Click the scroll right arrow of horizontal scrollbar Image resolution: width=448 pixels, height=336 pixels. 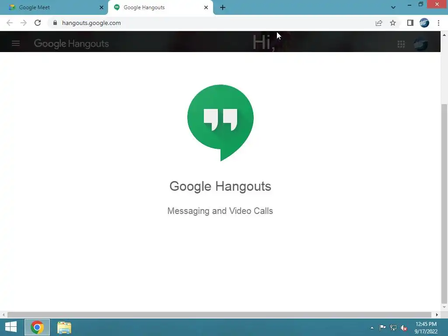[x=437, y=315]
